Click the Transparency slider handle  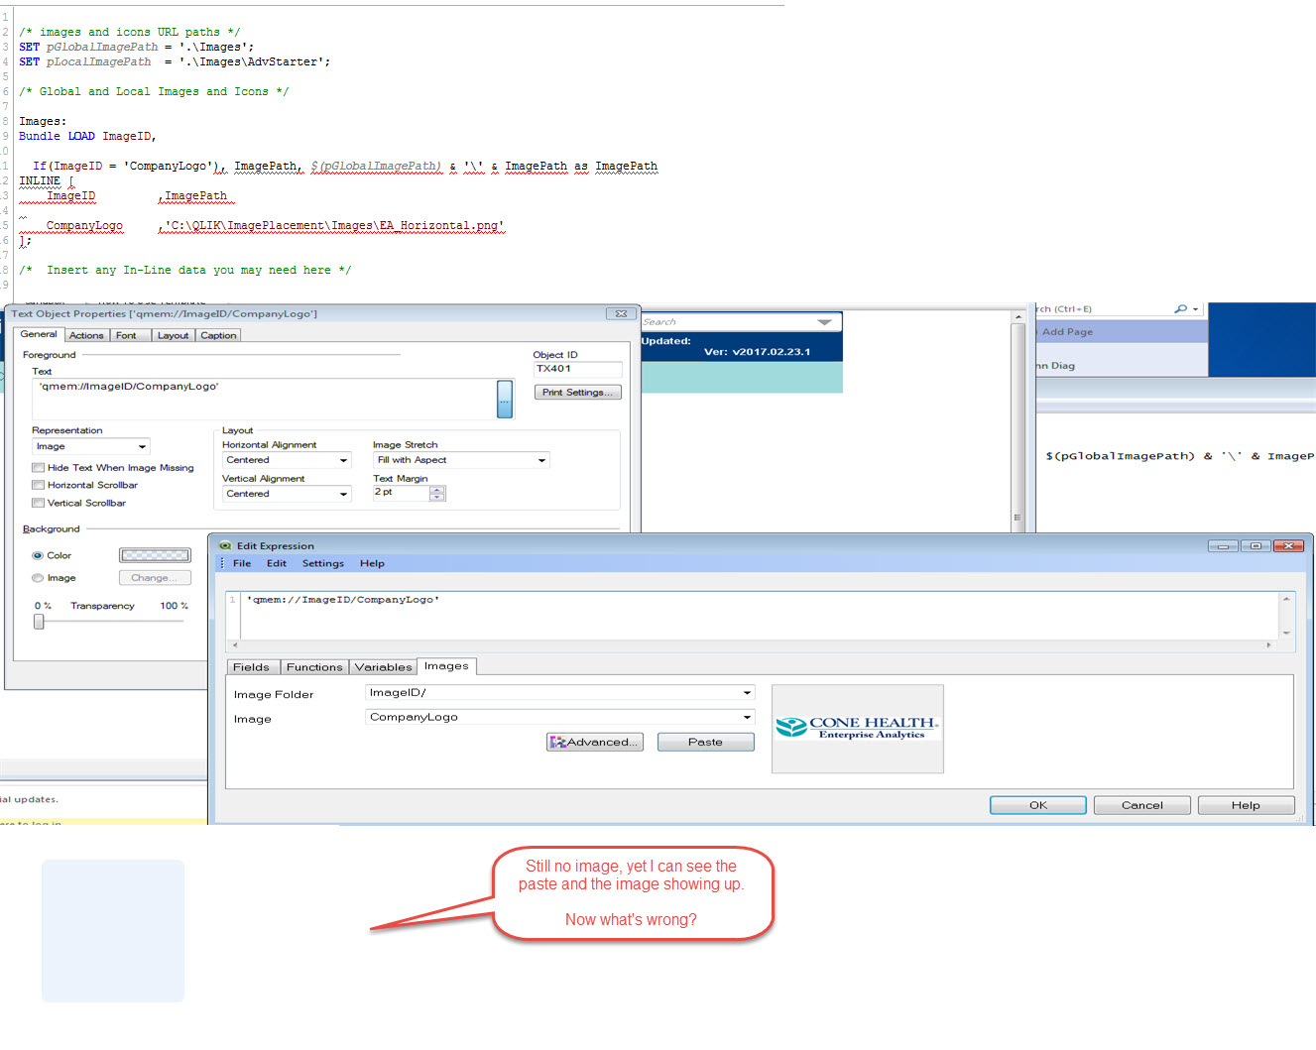point(39,622)
